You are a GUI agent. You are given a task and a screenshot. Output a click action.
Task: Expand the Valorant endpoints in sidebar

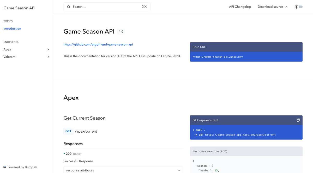(48, 57)
